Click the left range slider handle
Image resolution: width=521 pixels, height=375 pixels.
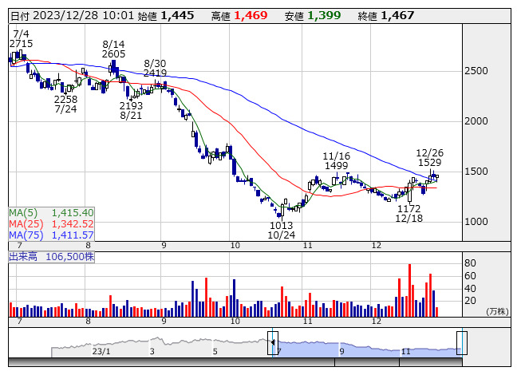[273, 343]
